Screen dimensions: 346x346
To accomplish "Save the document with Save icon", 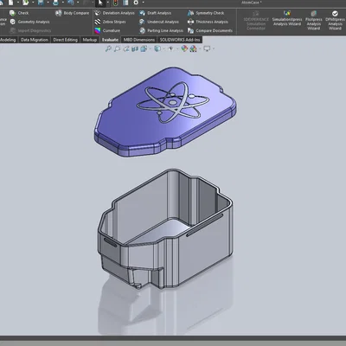I will [x=41, y=3].
